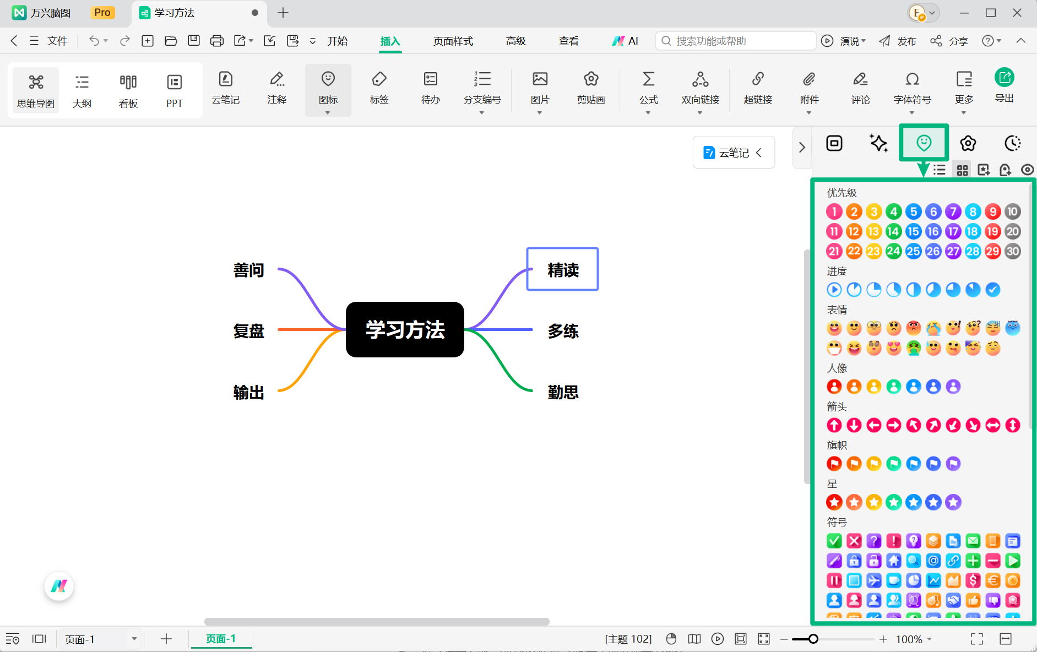Screen dimensions: 1037x652
Task: Open the AI ribbon tab
Action: pyautogui.click(x=625, y=41)
